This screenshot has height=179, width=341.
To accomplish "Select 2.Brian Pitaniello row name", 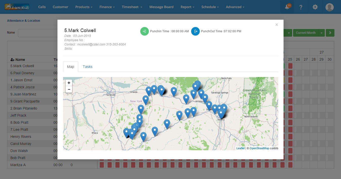I will coord(24,108).
